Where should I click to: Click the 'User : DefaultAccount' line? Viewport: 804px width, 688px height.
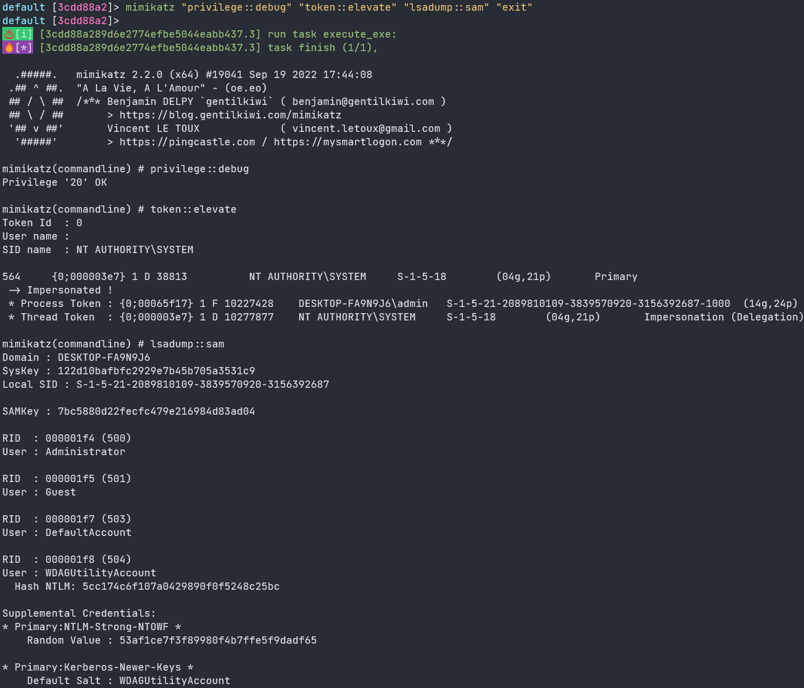(x=67, y=533)
